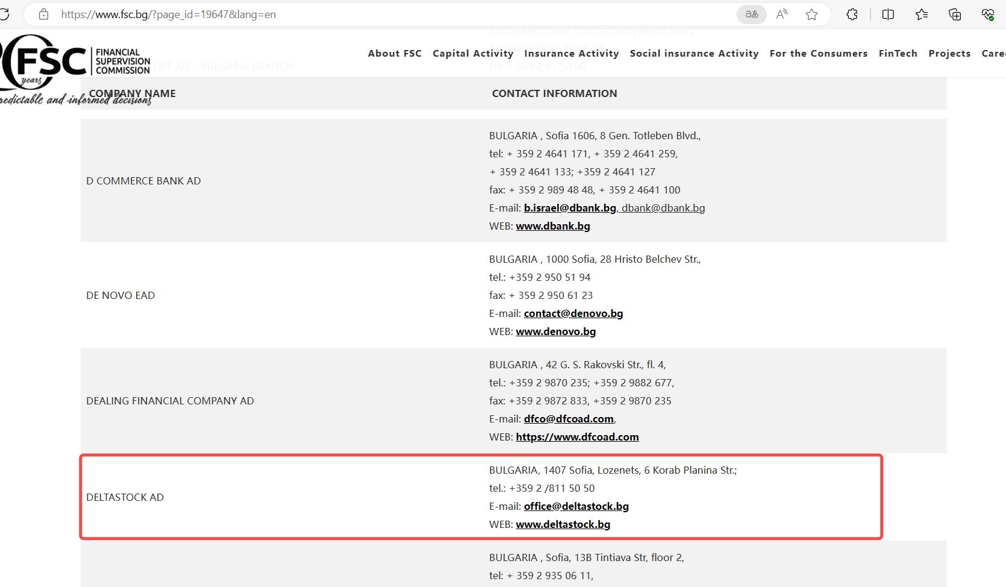Screen dimensions: 1006x587
Task: Open browser essentials heart icon
Action: point(988,14)
